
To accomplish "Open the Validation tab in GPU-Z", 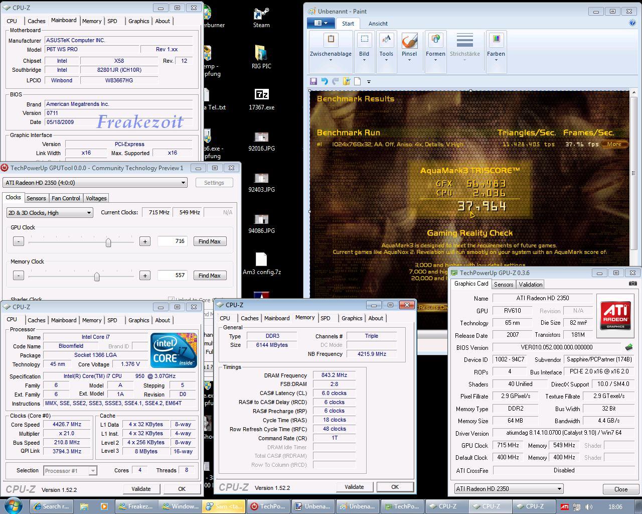I will [x=531, y=284].
